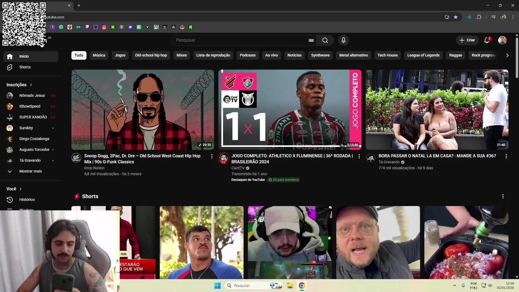Select the Tudo filter chip
519x292 pixels.
click(x=79, y=55)
